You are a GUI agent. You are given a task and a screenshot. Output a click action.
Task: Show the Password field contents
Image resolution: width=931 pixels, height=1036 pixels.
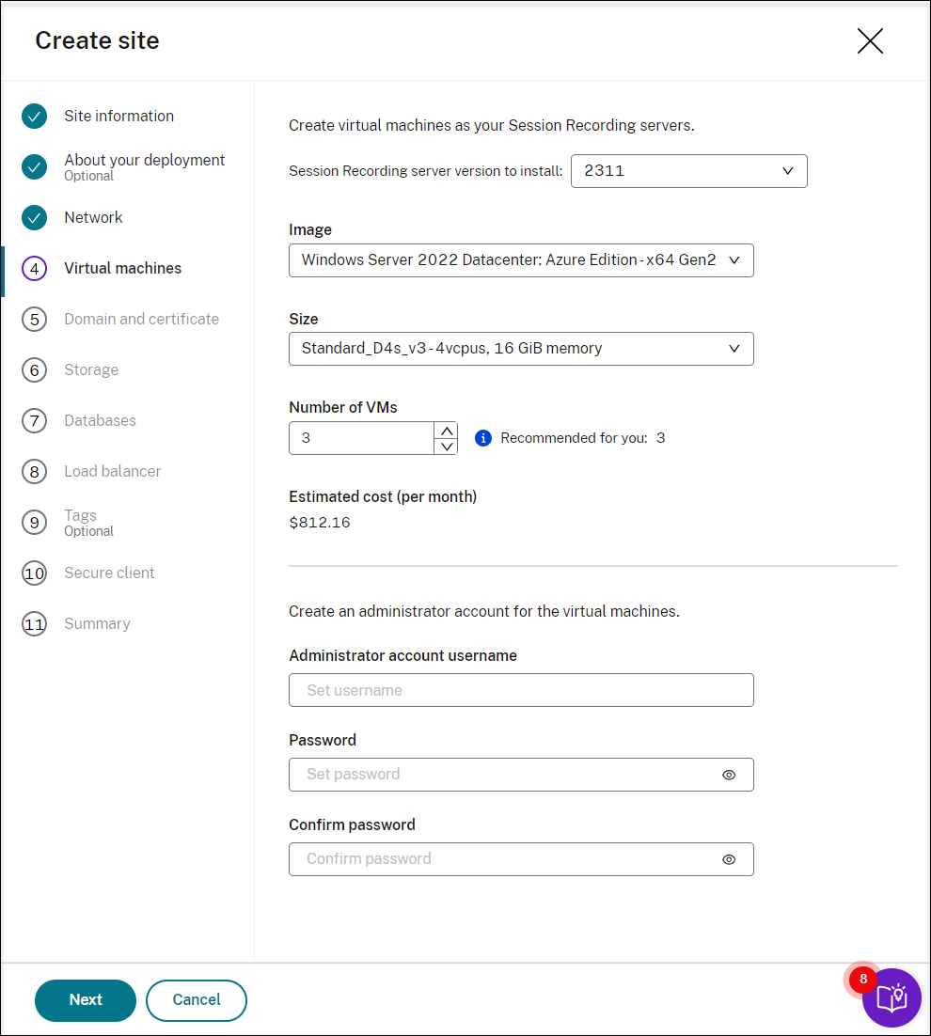pos(729,775)
